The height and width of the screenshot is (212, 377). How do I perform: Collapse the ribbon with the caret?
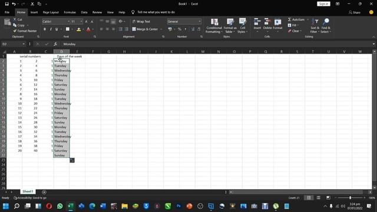373,37
